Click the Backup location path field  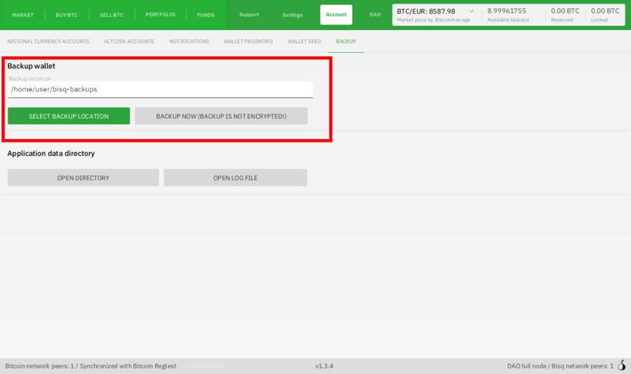[x=160, y=90]
